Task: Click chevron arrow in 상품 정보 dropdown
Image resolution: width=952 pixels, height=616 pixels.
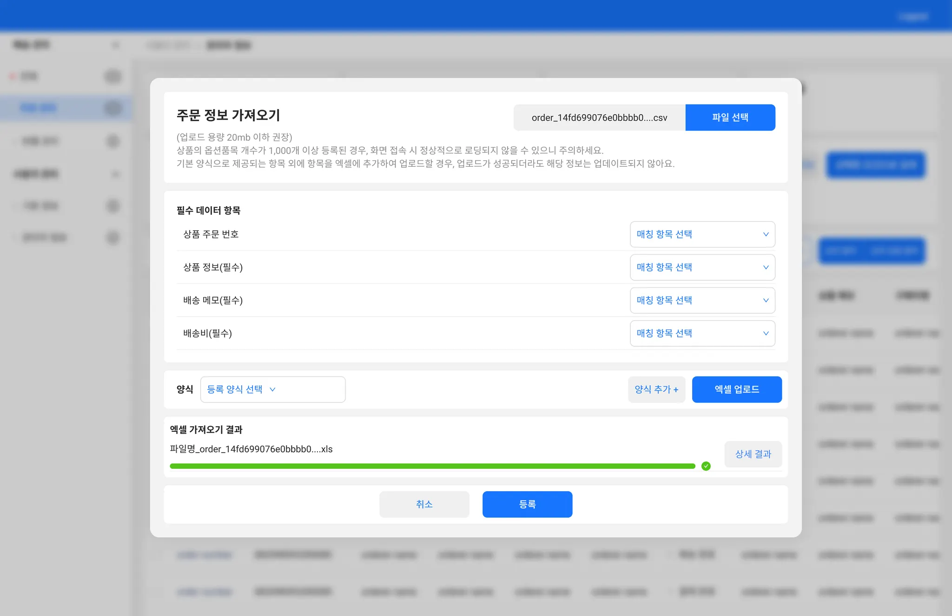Action: pyautogui.click(x=766, y=267)
